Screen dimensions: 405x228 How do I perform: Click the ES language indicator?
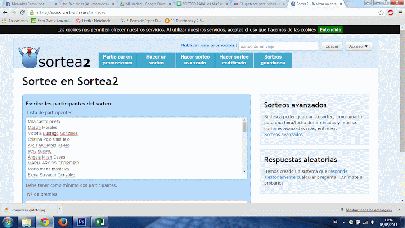point(336,222)
